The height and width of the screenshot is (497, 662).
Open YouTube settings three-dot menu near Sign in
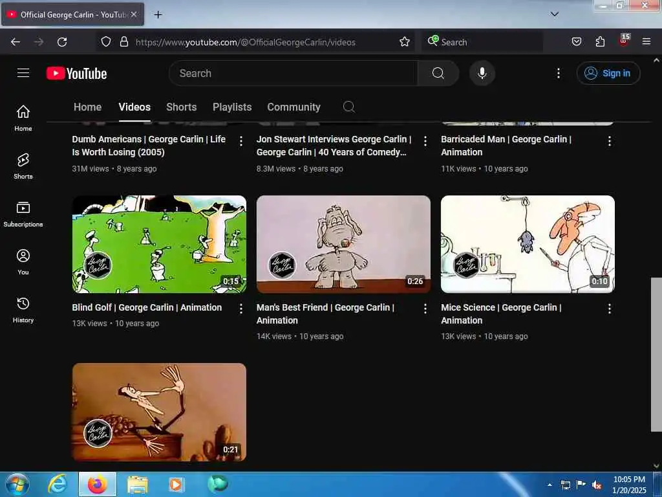coord(558,73)
